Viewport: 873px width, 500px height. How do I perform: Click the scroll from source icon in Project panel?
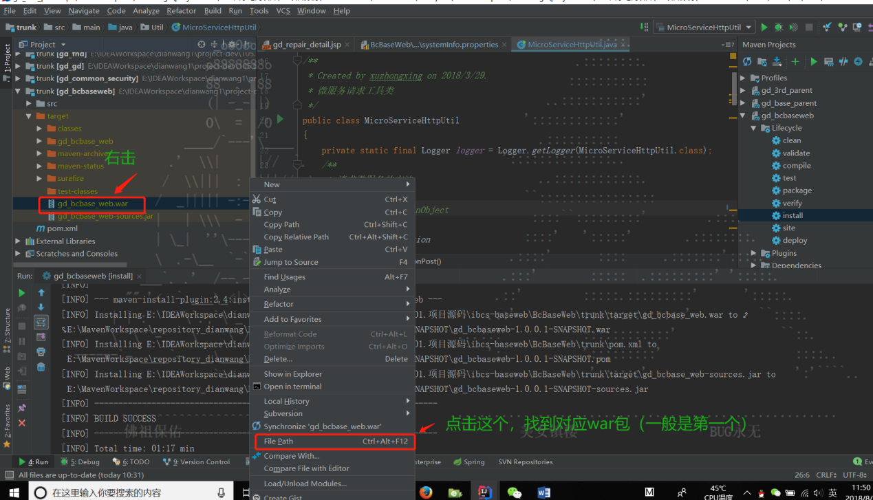(202, 44)
